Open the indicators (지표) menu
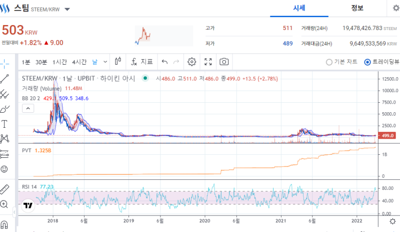Screen dimensions: 400x232 click(x=142, y=62)
